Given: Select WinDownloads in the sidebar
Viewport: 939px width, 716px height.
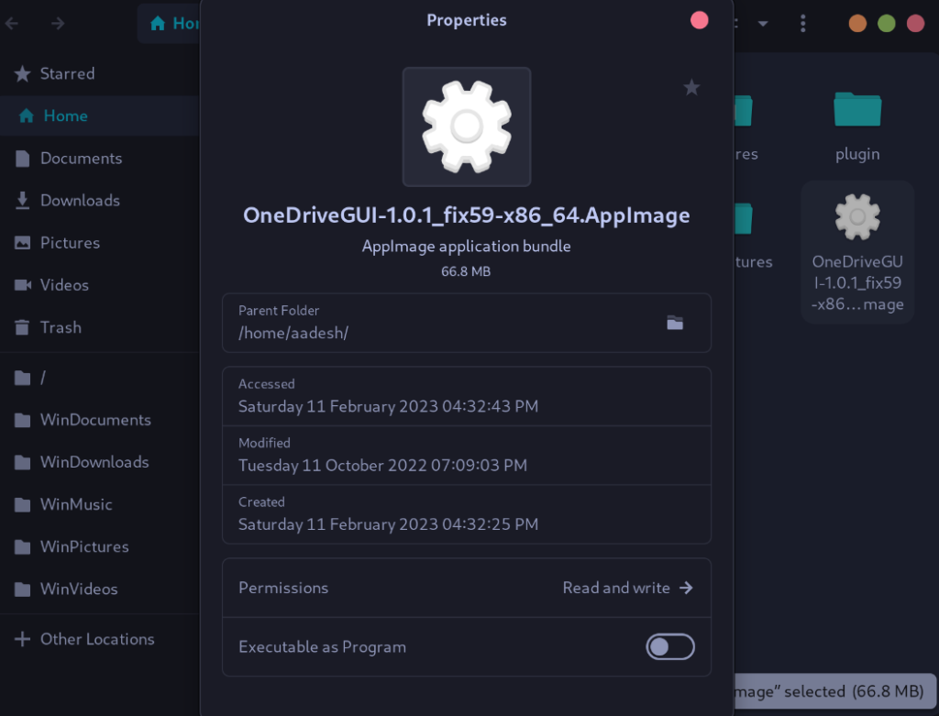Looking at the screenshot, I should point(94,462).
